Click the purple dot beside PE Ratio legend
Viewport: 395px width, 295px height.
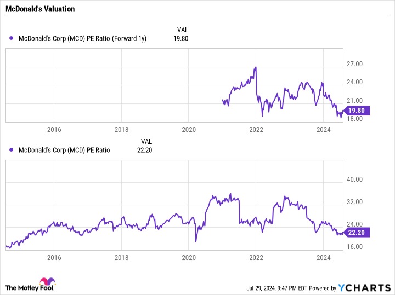[x=11, y=150]
